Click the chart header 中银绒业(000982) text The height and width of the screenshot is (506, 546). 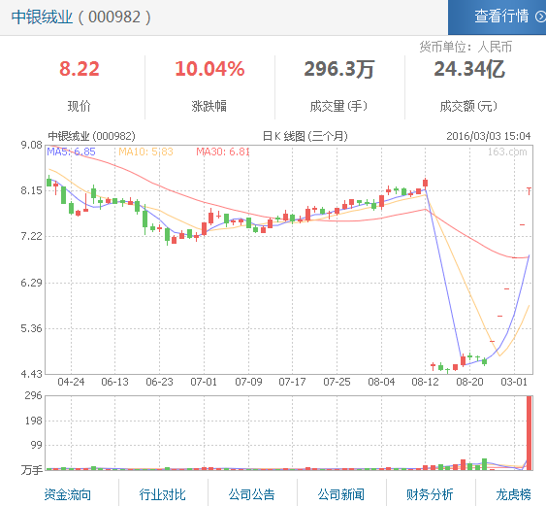point(91,136)
